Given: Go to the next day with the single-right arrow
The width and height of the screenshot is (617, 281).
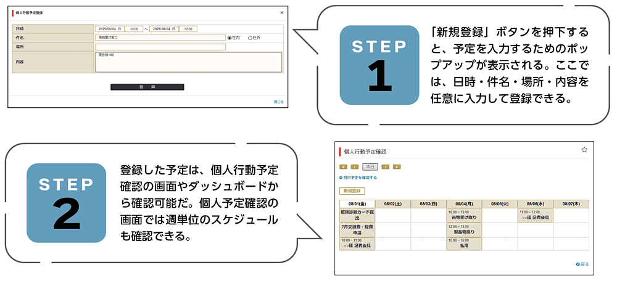Looking at the screenshot, I should click(385, 166).
